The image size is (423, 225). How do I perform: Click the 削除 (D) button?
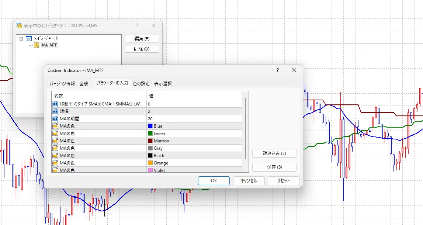pos(142,49)
